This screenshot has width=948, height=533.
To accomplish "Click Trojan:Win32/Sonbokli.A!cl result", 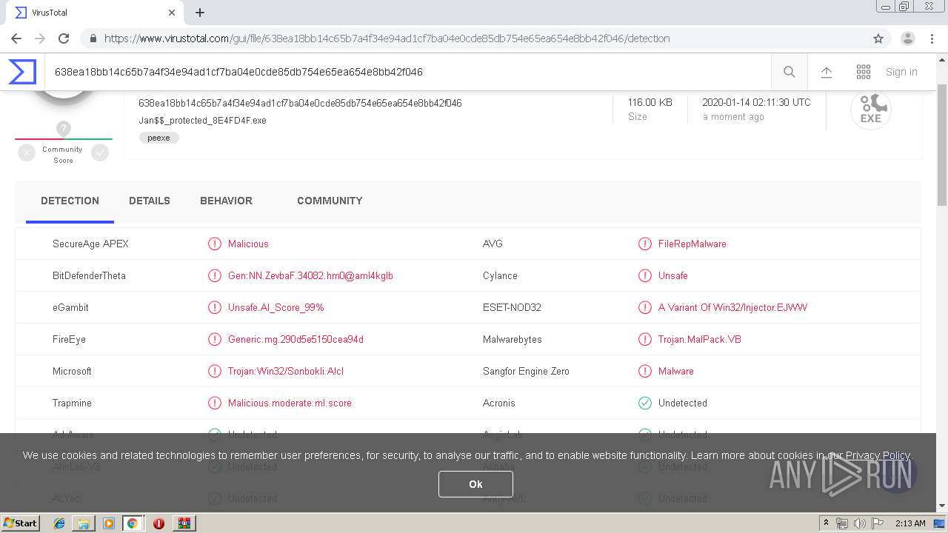I will tap(286, 371).
